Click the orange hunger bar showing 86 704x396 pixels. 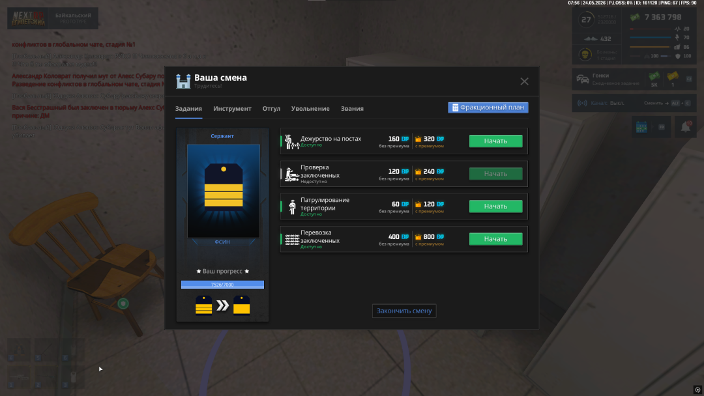click(650, 47)
